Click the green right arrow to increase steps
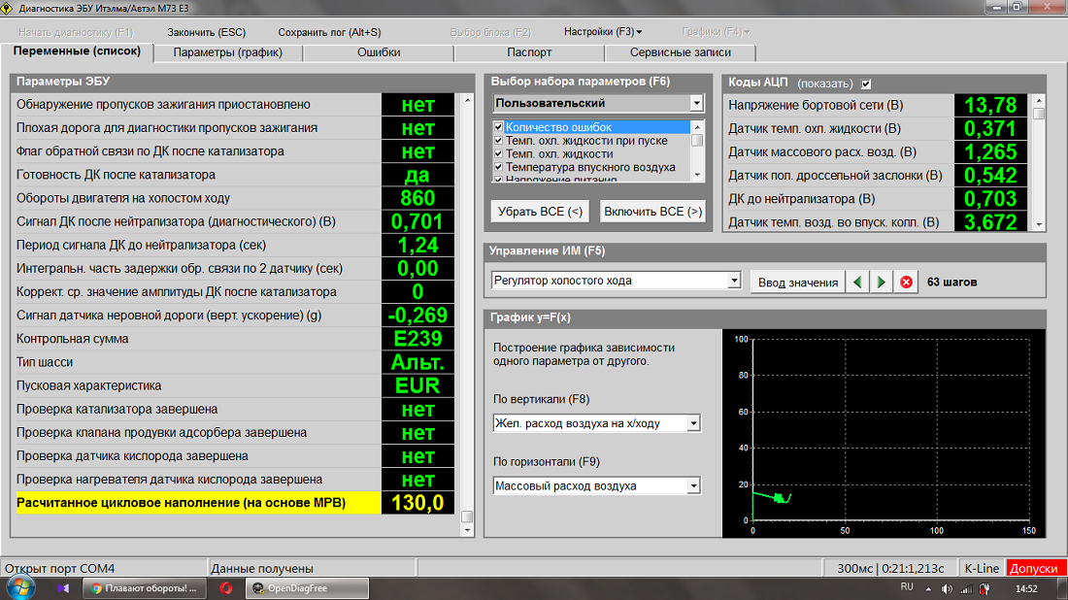Image resolution: width=1068 pixels, height=600 pixels. pyautogui.click(x=882, y=282)
